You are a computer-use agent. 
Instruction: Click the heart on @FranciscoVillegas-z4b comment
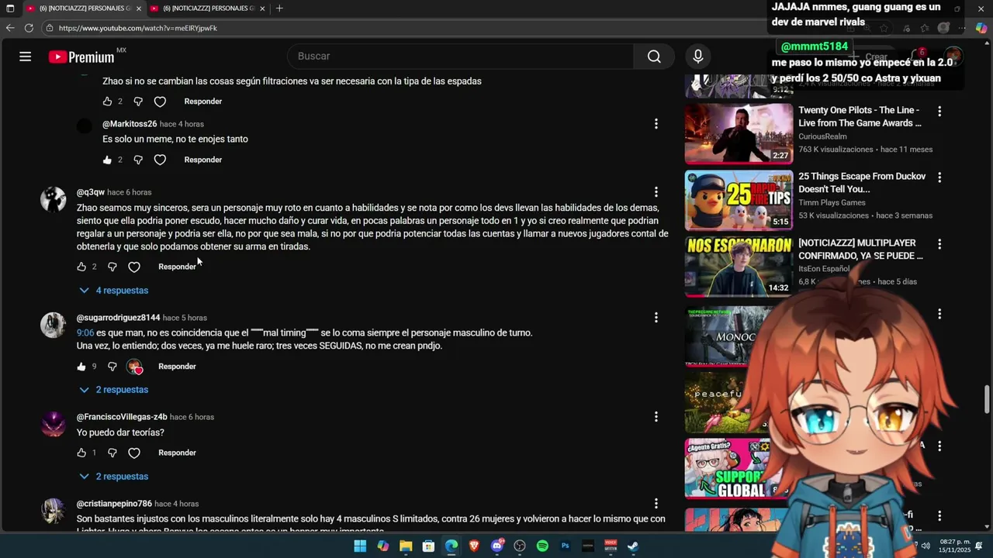134,453
